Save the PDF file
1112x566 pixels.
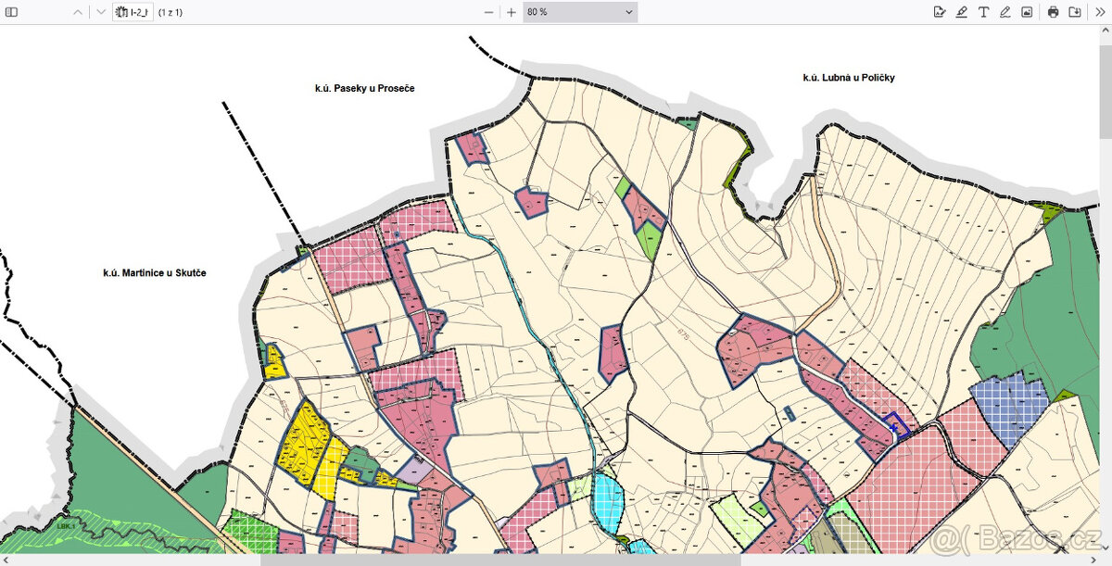(1075, 12)
